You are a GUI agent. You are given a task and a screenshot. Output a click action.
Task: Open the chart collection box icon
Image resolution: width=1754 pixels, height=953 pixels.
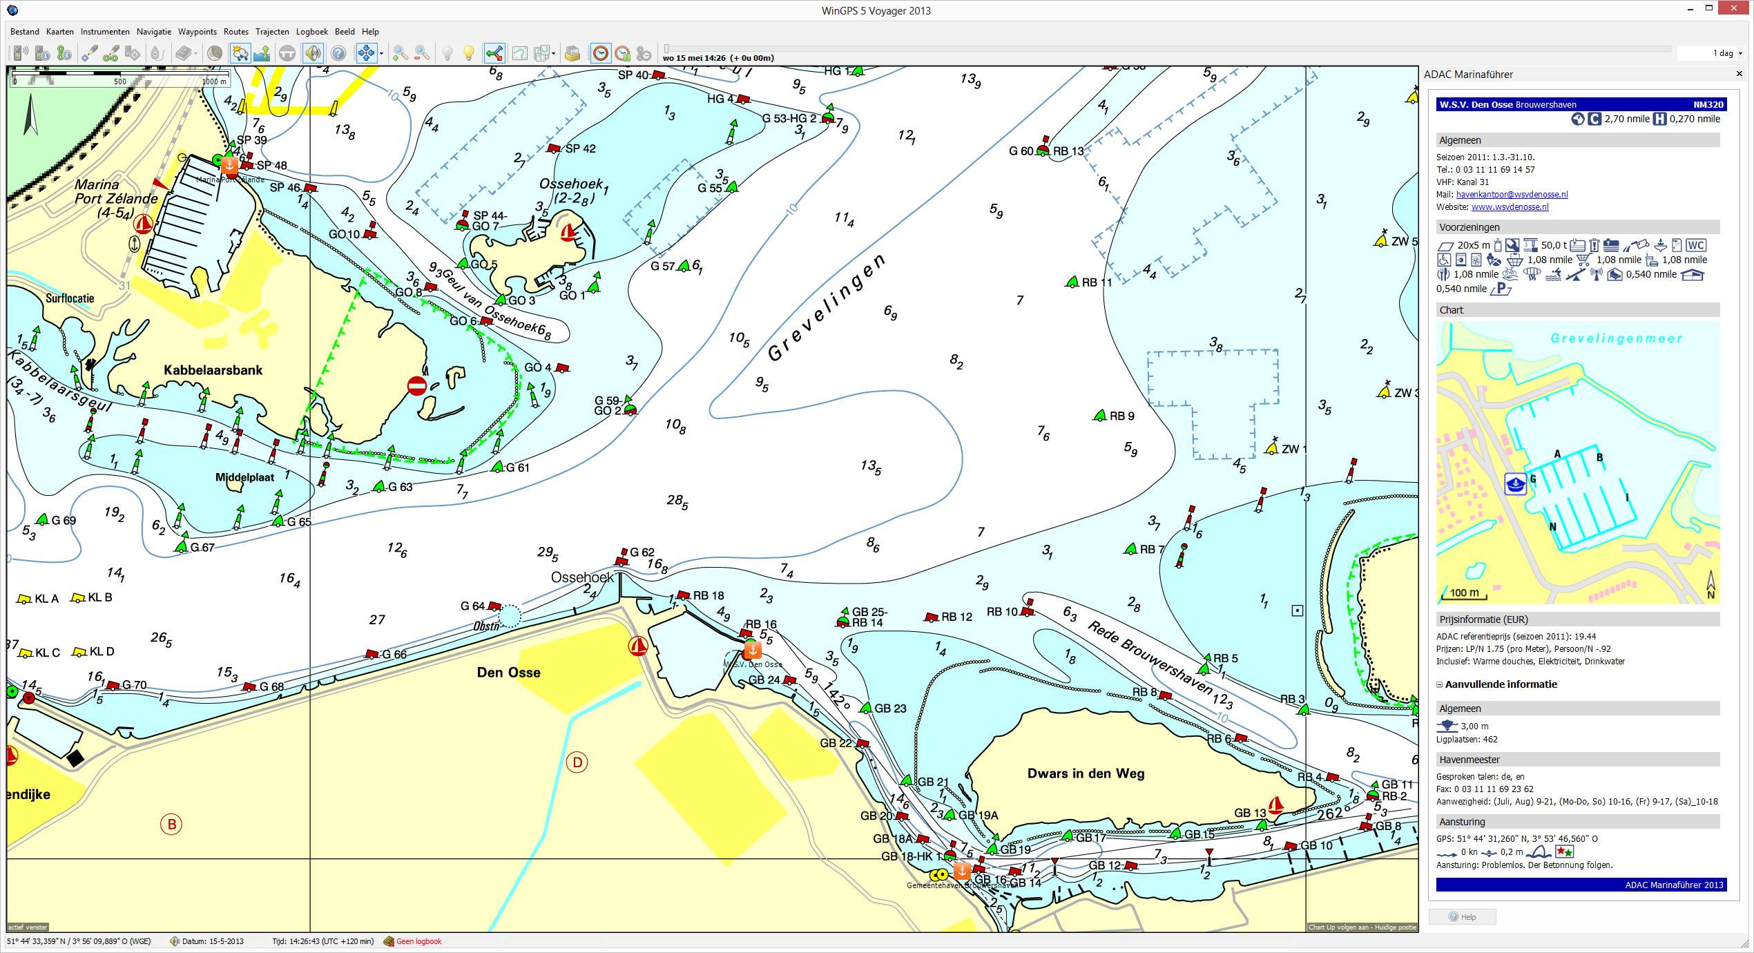[x=572, y=53]
